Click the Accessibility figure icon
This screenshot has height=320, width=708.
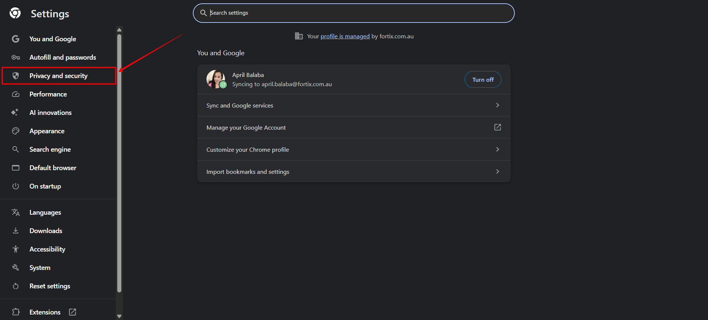tap(15, 249)
